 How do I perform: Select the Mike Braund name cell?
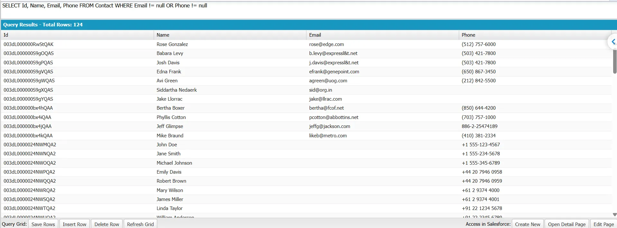click(230, 136)
